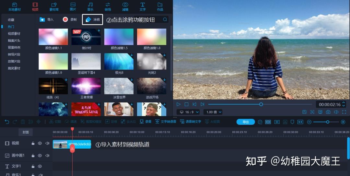Click the preview volume speaker icon

tap(336, 112)
